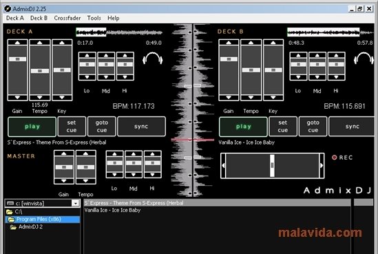Screen dimensions: 378x254
Task: Click Deck A waveform overview strip
Action: [119, 32]
